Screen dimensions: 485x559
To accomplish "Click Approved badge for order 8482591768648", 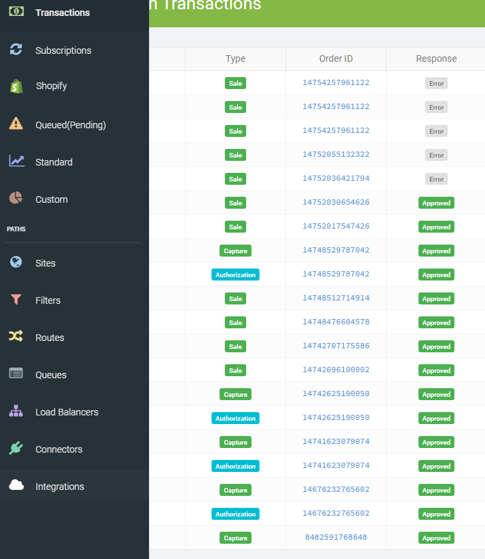I will [x=436, y=538].
